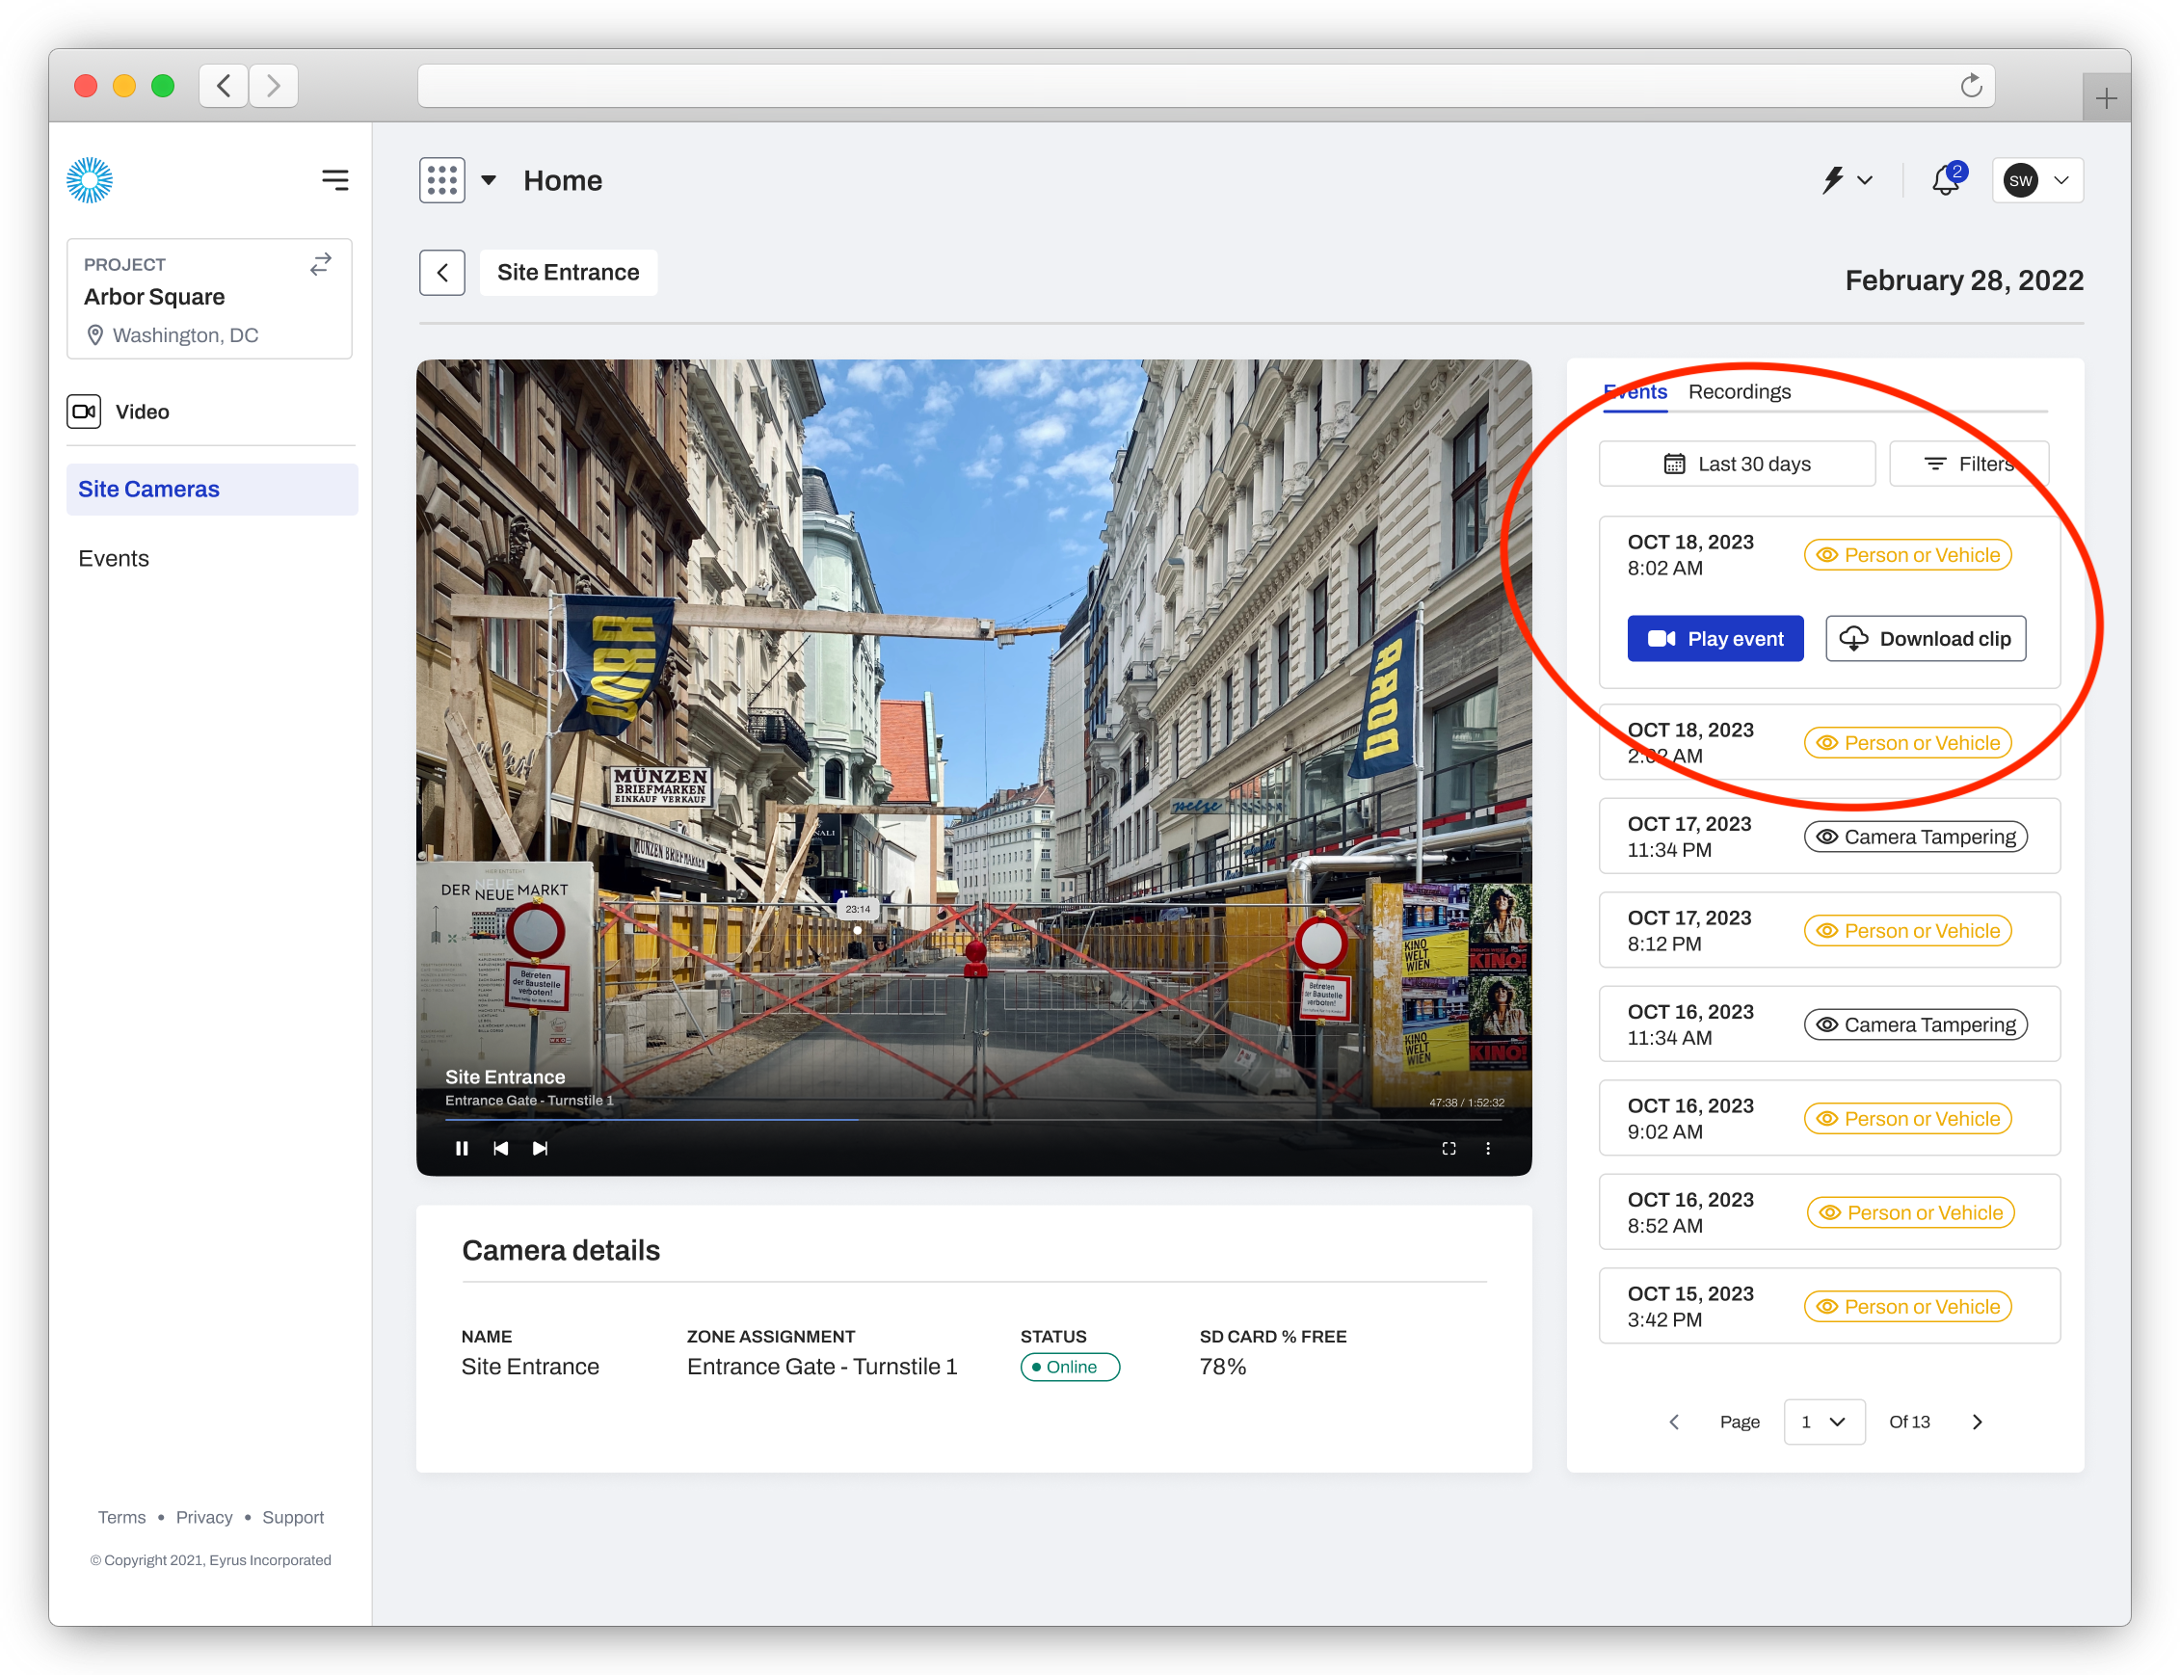Click the Online status badge
Screen dimensions: 2180x1675
coord(1070,1366)
